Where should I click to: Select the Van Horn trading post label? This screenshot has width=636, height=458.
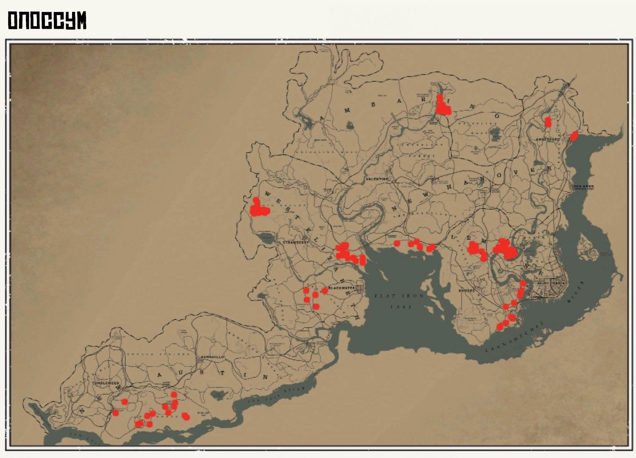point(583,187)
